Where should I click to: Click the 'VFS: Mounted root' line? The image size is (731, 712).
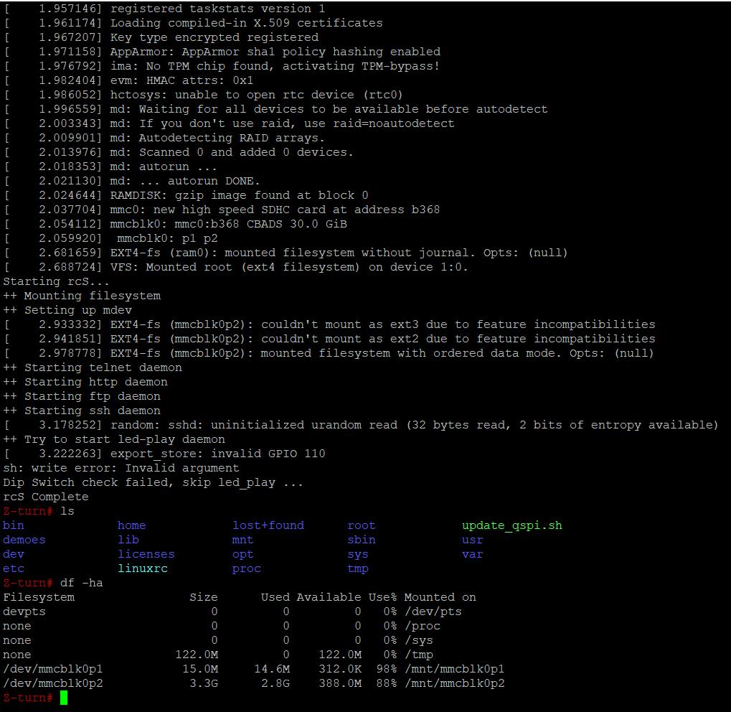click(x=289, y=267)
